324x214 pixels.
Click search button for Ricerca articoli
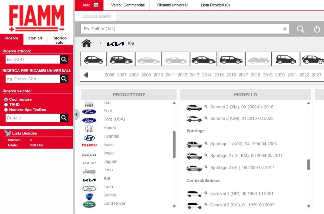pos(64,59)
